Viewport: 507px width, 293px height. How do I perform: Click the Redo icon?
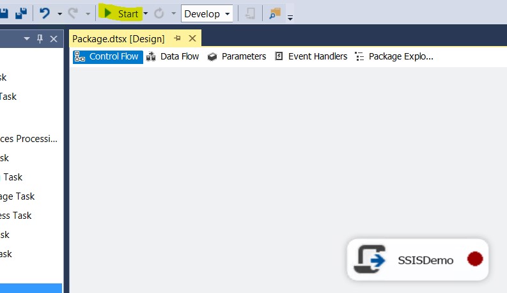tap(73, 13)
